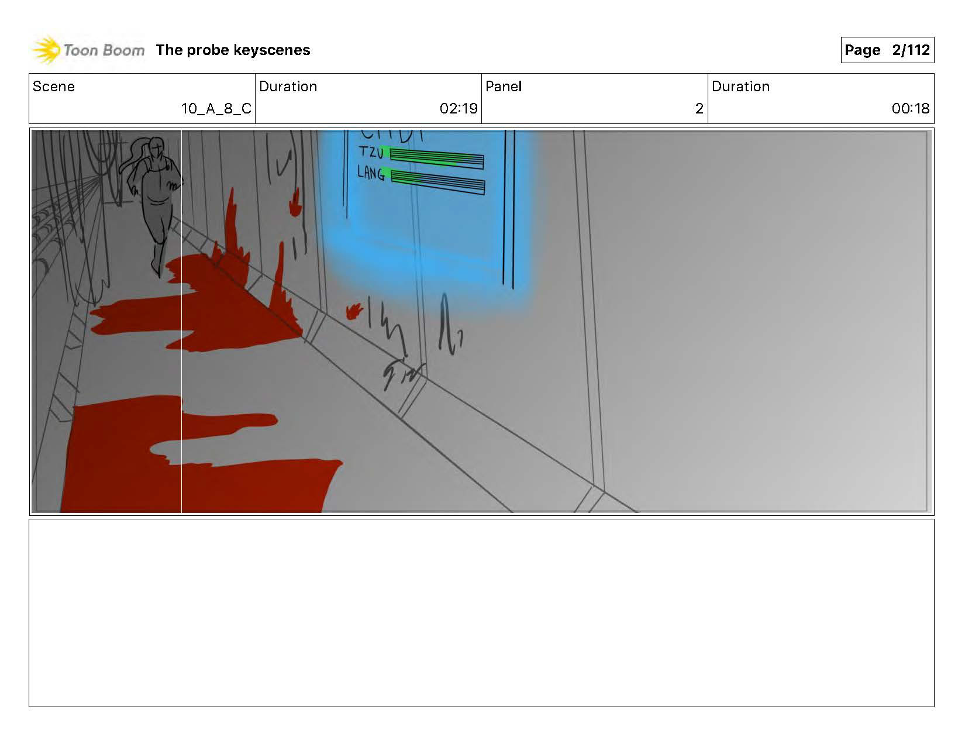Select the panel number '2'
965x751 pixels.
click(699, 109)
